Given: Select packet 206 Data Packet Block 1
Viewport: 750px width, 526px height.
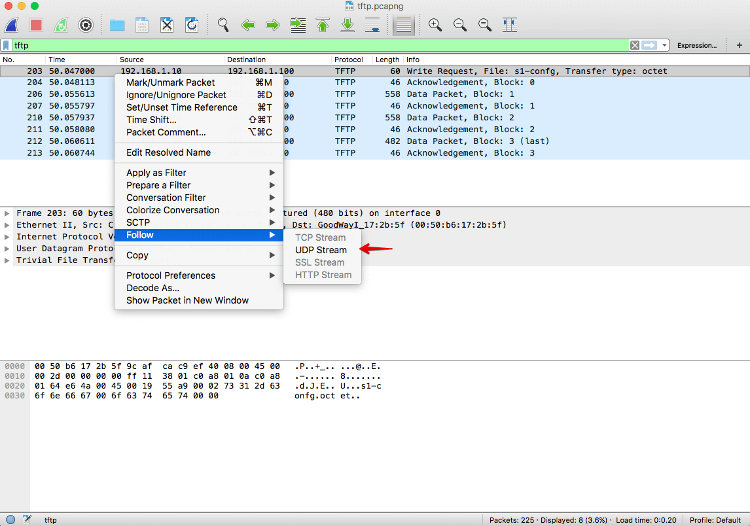Looking at the screenshot, I should (x=375, y=94).
